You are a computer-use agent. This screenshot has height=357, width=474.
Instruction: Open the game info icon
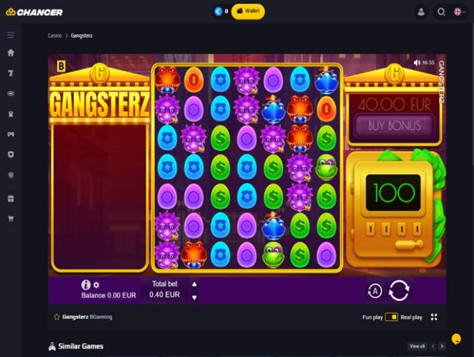tap(86, 285)
